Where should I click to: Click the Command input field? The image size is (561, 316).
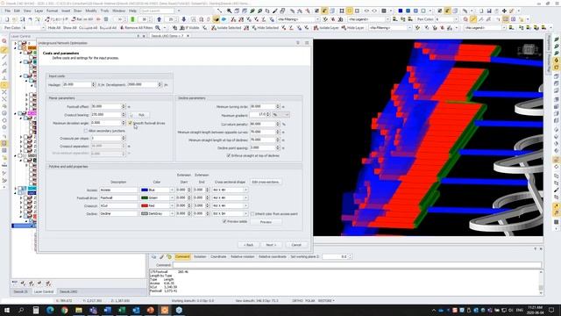[x=357, y=265]
